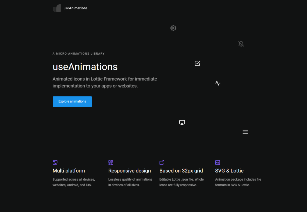Click the large useAnimations heading
This screenshot has height=212, width=307.
pos(85,67)
